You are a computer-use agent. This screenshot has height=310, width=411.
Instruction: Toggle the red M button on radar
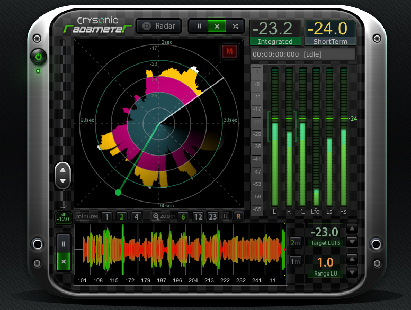pos(229,51)
